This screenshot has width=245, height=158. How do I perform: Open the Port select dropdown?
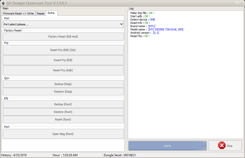point(63,24)
